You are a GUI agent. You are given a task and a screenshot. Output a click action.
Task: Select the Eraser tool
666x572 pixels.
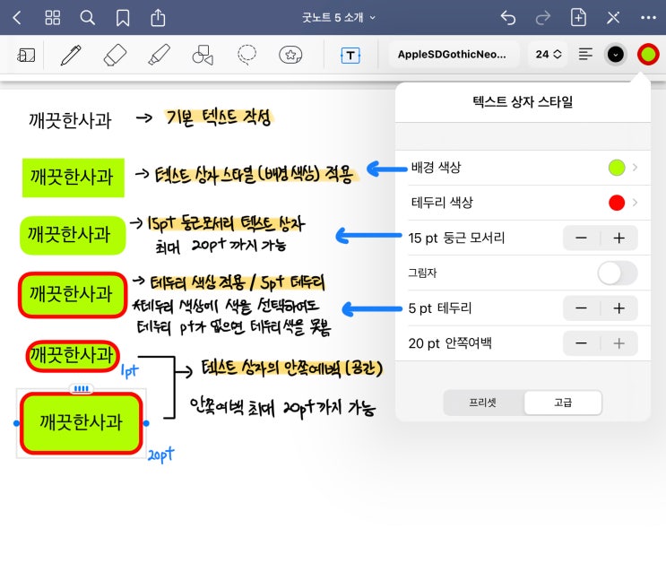(115, 55)
